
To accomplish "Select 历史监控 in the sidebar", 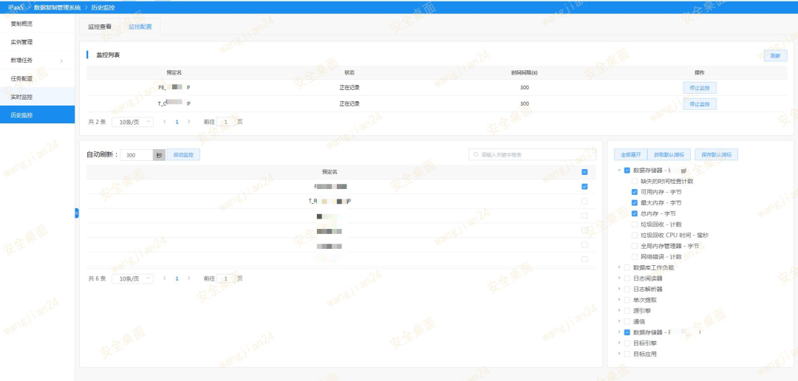I will (37, 115).
